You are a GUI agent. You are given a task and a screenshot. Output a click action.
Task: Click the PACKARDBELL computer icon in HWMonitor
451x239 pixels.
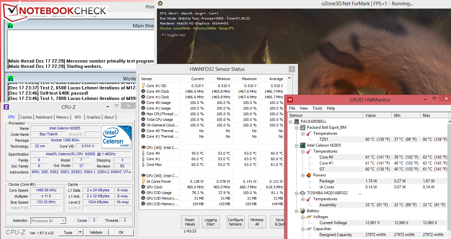coord(297,121)
